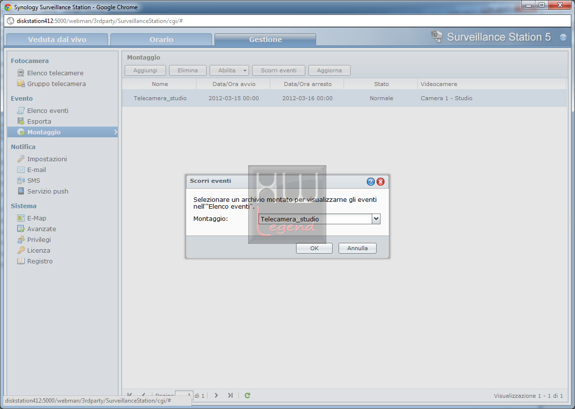Click the Montaggio sidebar icon

click(21, 131)
